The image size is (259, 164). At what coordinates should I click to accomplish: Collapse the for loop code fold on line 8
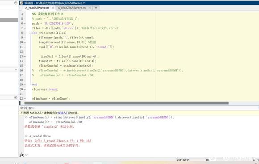coord(30,33)
